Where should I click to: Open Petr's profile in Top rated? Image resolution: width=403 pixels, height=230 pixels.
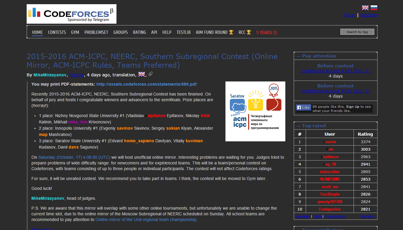coord(330,149)
